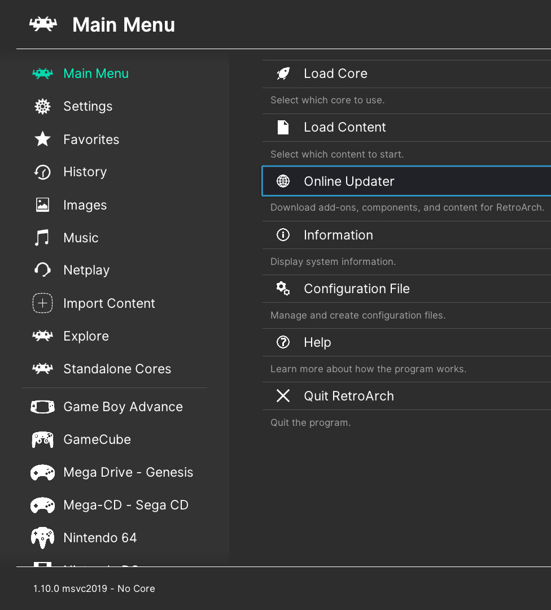This screenshot has height=610, width=551.
Task: Click the Settings gear icon
Action: point(42,106)
